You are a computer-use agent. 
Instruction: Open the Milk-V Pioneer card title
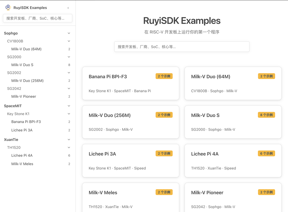pos(207,193)
